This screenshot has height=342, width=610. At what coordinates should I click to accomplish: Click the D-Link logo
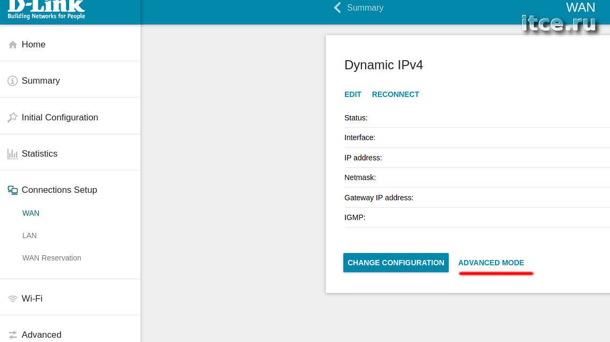click(x=46, y=10)
